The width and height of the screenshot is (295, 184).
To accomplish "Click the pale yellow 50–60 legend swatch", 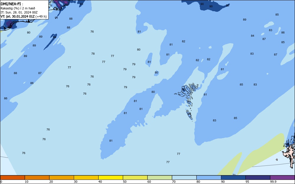I will click(x=135, y=178).
